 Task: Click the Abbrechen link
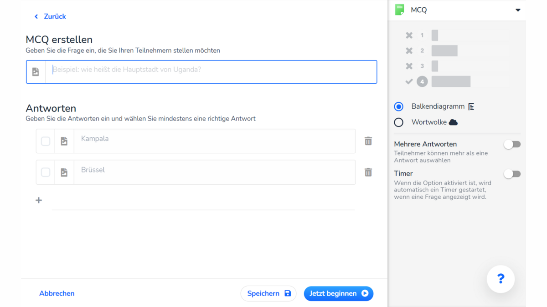(x=57, y=293)
